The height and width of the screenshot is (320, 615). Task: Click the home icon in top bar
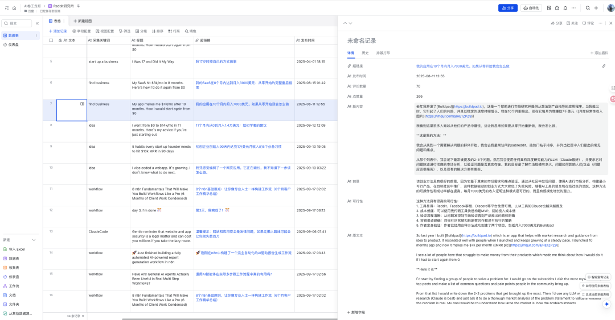(14, 8)
